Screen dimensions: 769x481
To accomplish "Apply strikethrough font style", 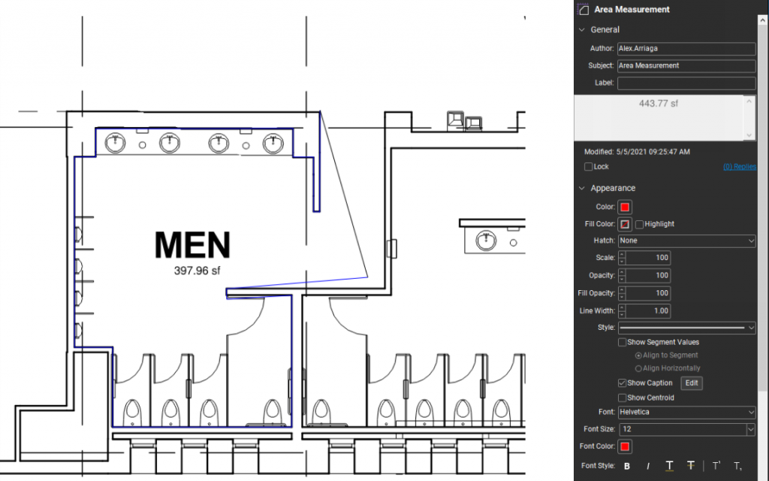I will click(x=689, y=466).
